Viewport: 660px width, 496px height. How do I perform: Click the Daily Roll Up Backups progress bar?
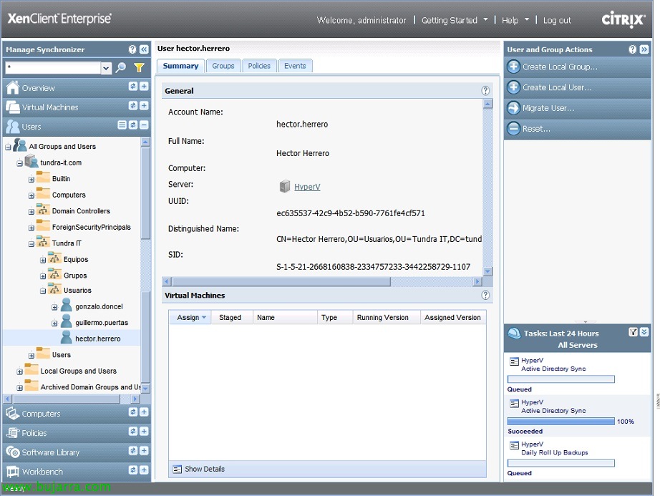[560, 463]
